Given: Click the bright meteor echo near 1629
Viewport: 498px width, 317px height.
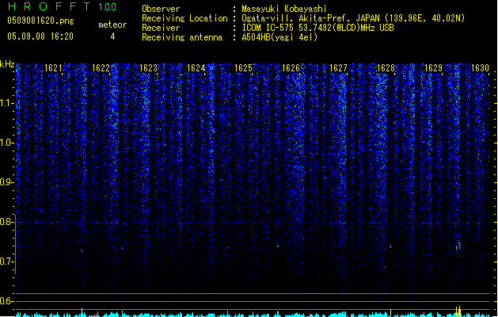Looking at the screenshot, I should point(458,246).
